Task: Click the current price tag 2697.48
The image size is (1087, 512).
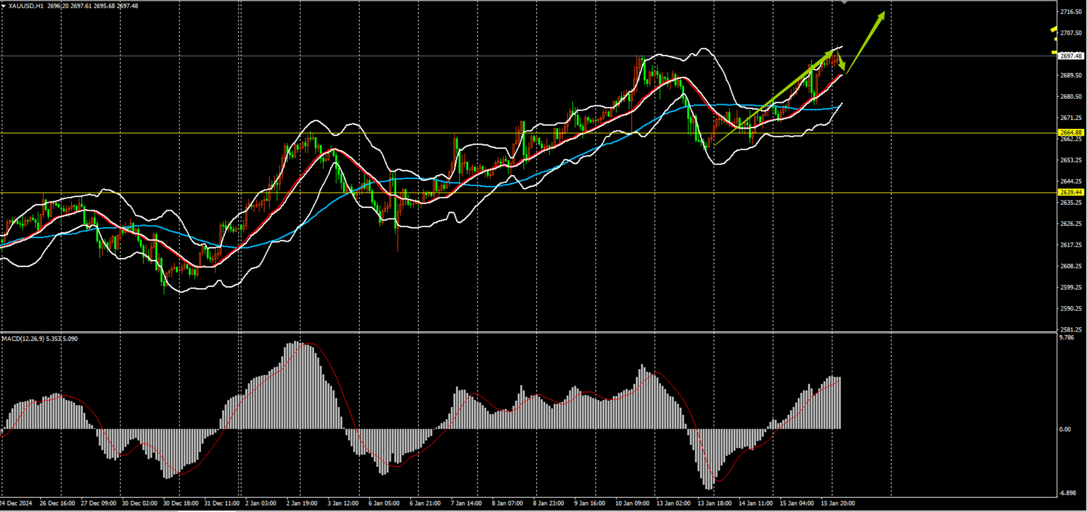Action: tap(1071, 56)
